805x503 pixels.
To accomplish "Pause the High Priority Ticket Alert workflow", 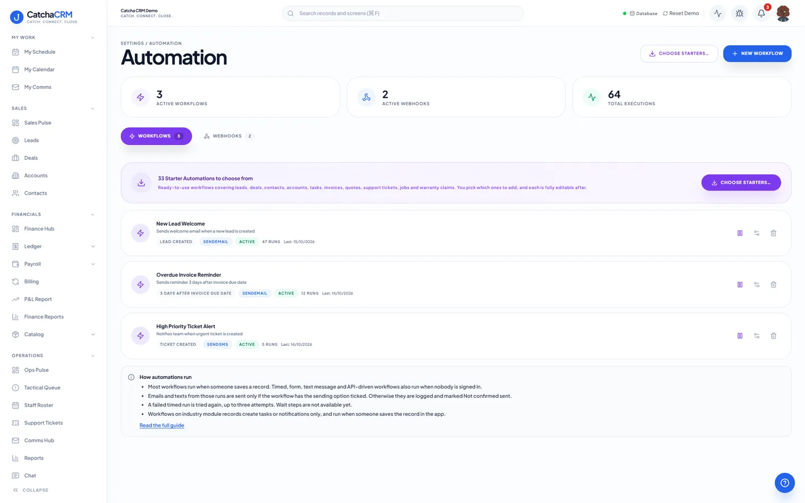I will (x=740, y=336).
